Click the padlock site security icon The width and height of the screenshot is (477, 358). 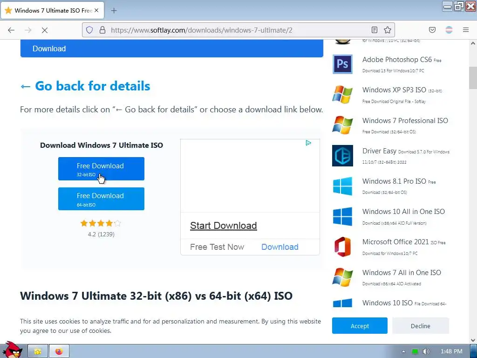[102, 30]
